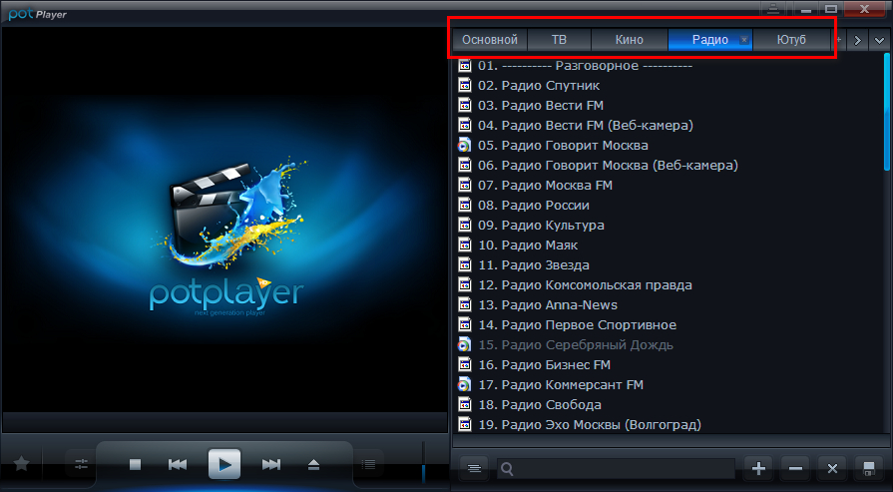Expand the playlist tab list dropdown
The height and width of the screenshot is (492, 893).
[x=880, y=41]
